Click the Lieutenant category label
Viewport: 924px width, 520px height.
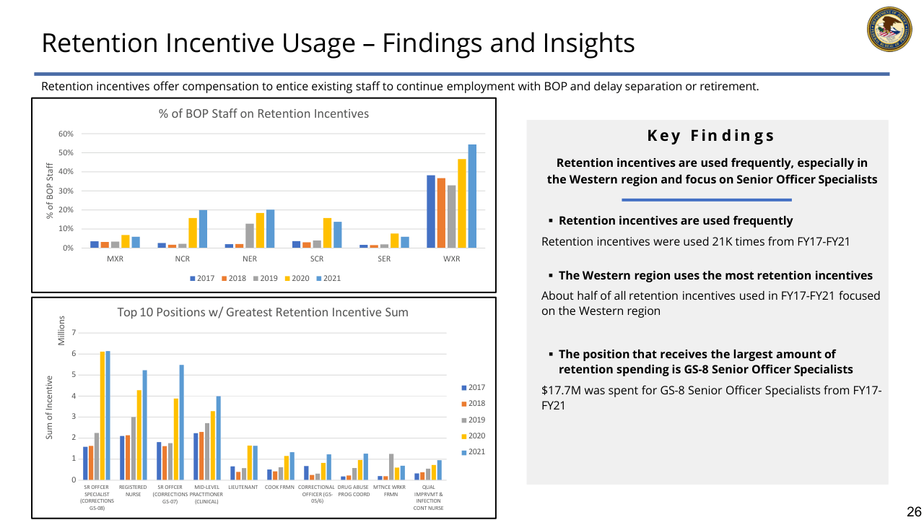243,487
